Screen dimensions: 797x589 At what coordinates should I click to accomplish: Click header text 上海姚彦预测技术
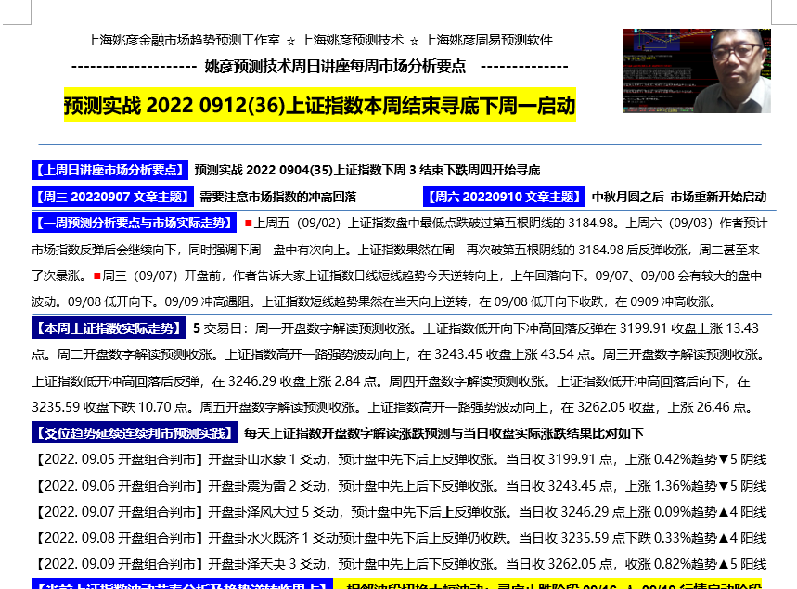(x=353, y=41)
